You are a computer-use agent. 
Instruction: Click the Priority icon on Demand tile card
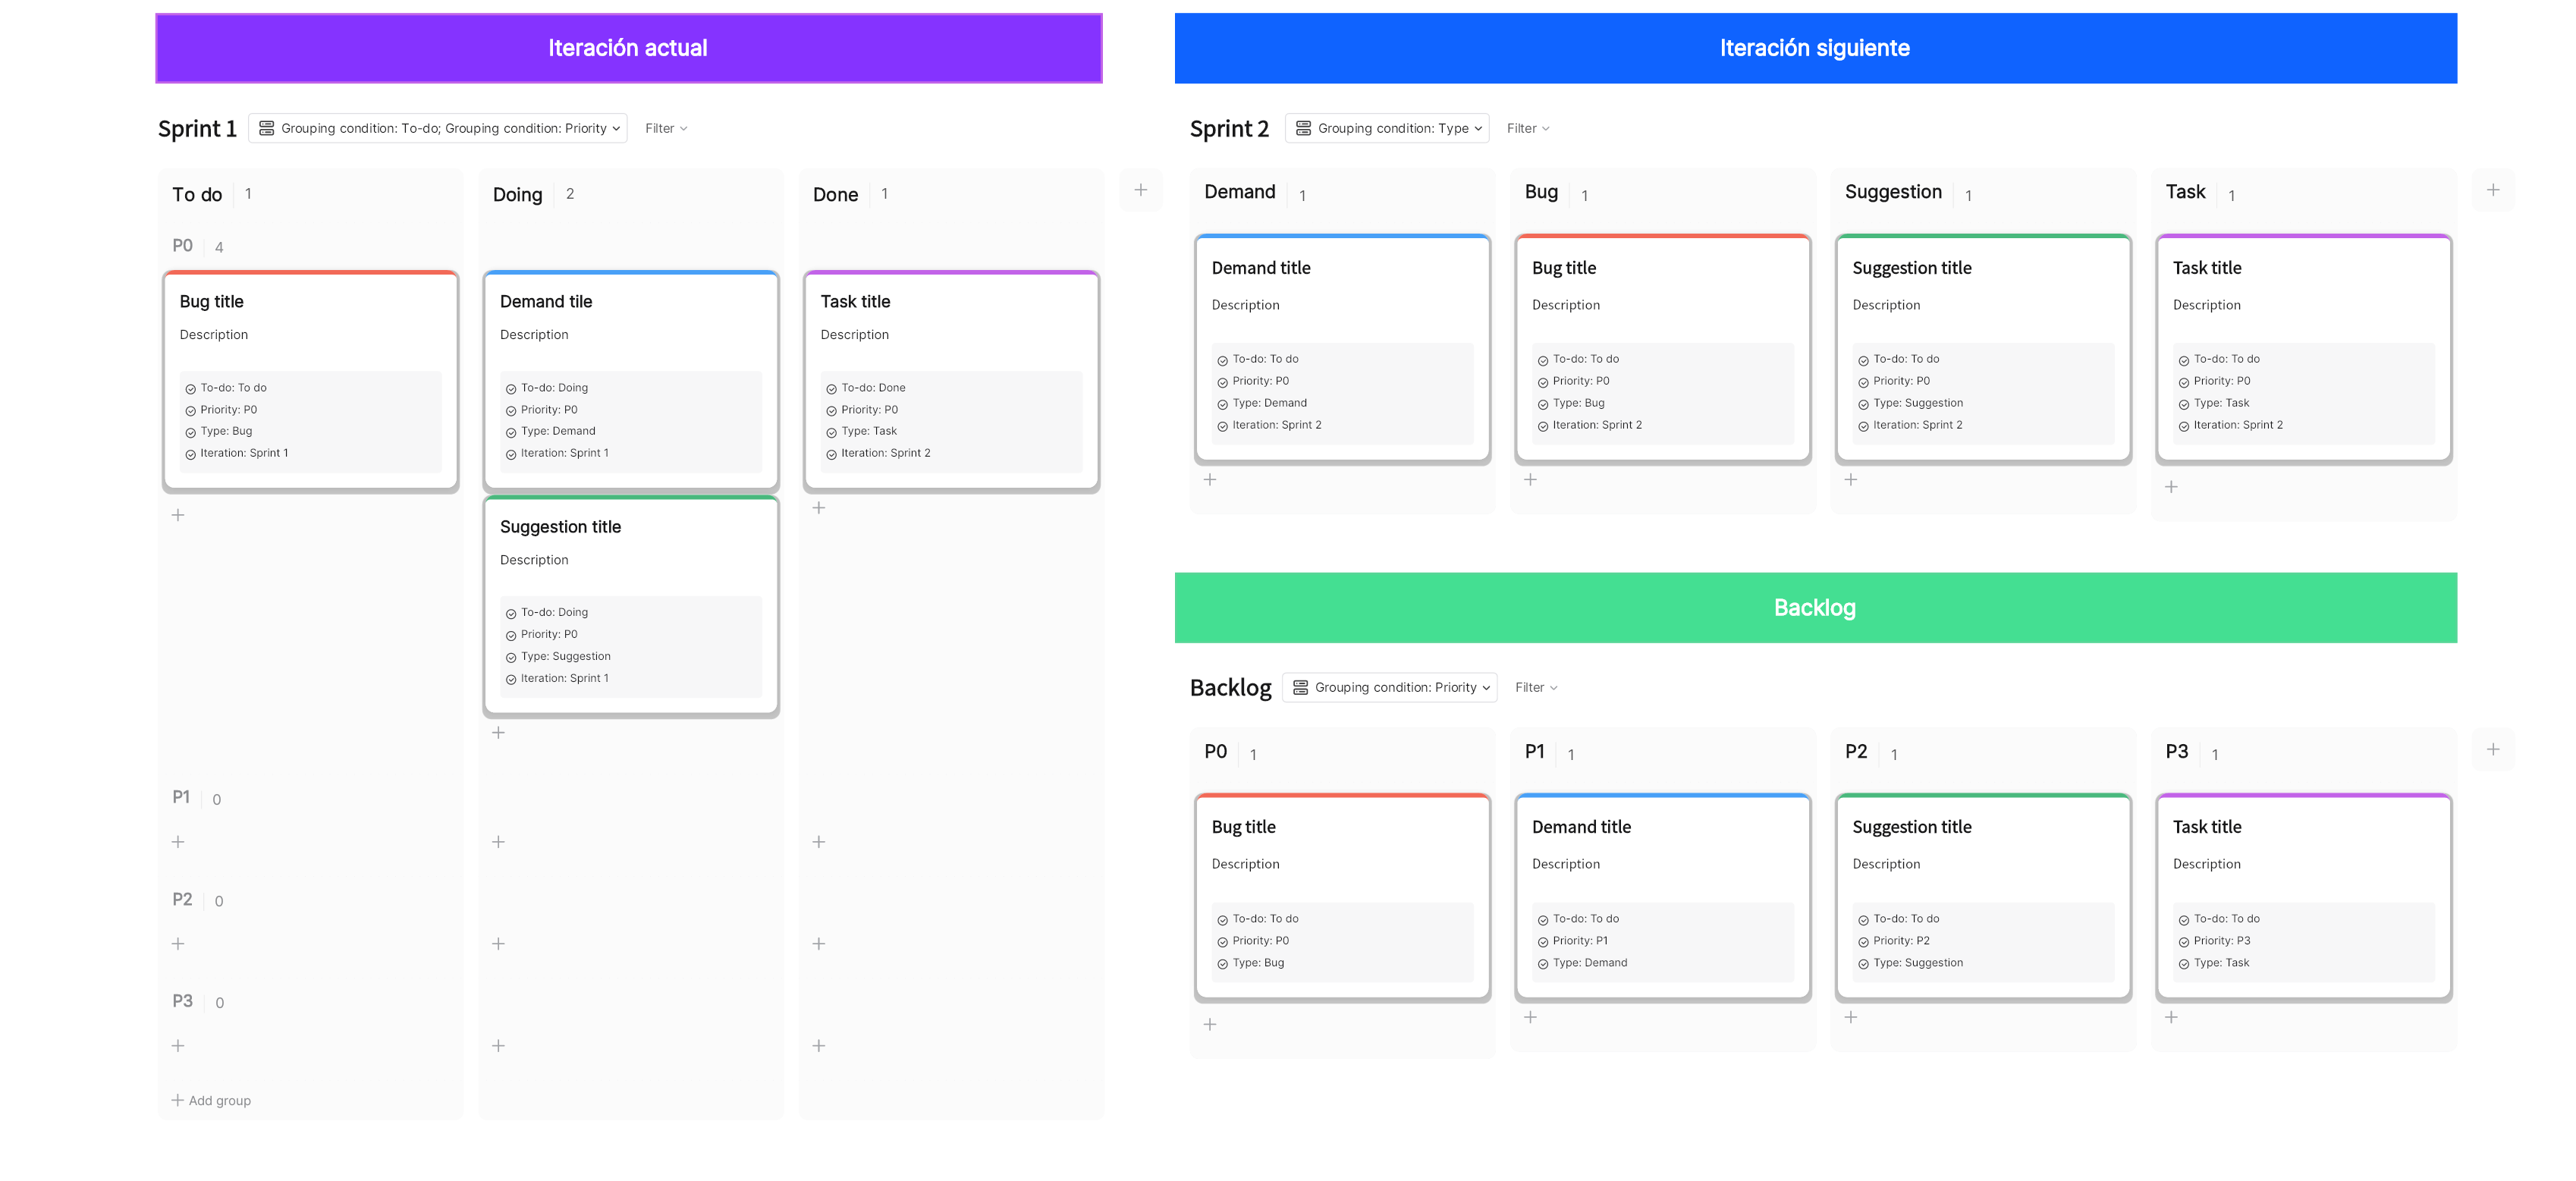tap(513, 409)
